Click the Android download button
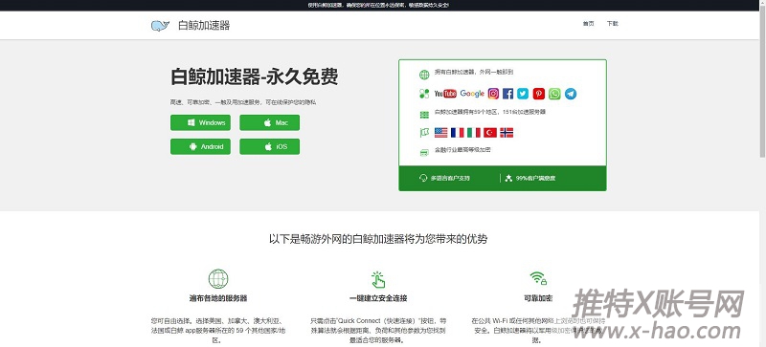The width and height of the screenshot is (766, 347). [x=200, y=146]
